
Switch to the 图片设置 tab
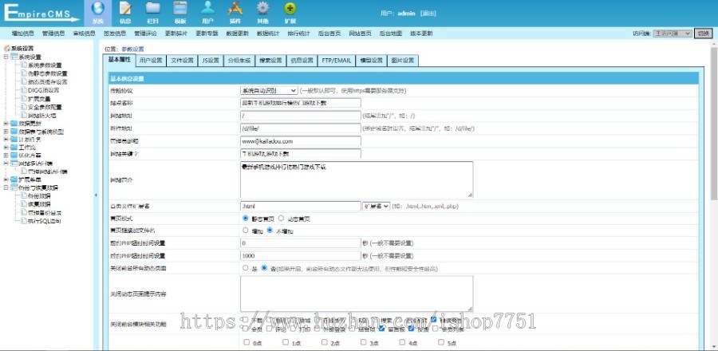coord(403,61)
